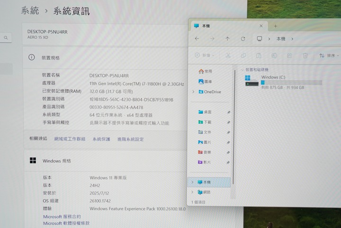Viewport: 341px width, 228px height.
Task: Click the pin icon beside 影片
Action: (228, 163)
